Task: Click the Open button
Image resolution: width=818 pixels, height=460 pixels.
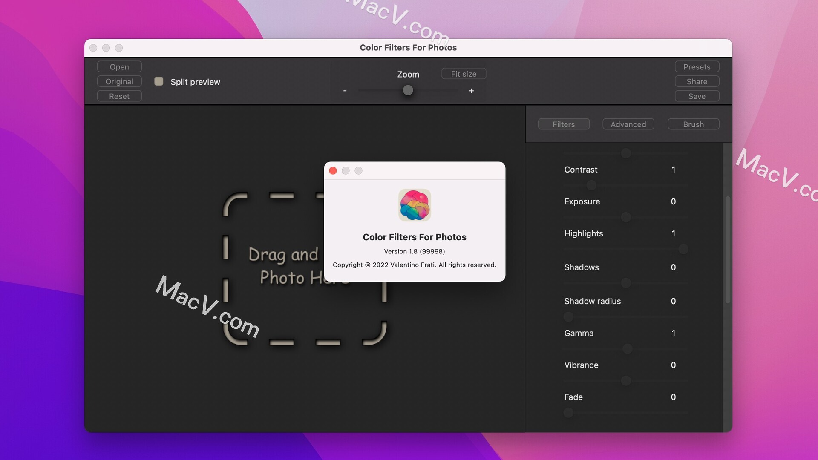Action: point(119,67)
